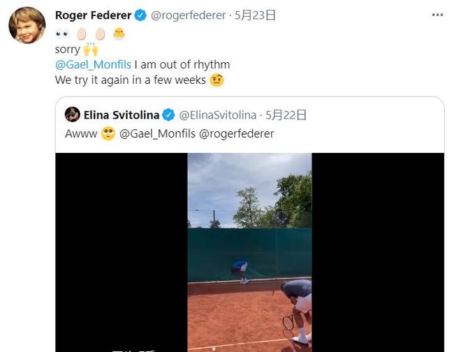Click the eyes emoji in the tweet
Screen dimensions: 454x352
(63, 34)
